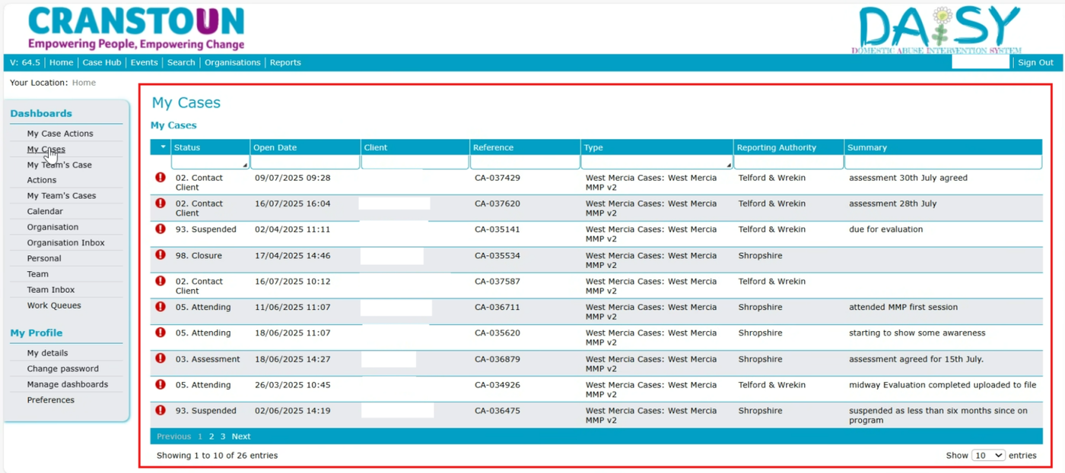Click the DAISY system logo
The width and height of the screenshot is (1065, 473).
click(936, 30)
